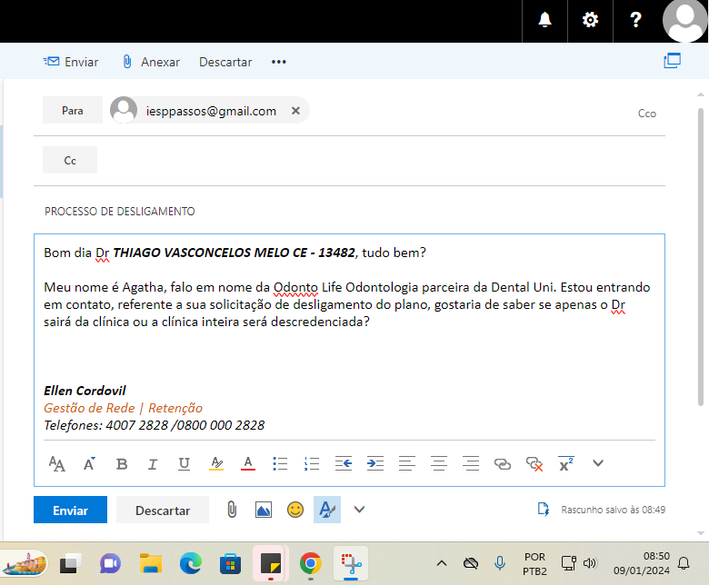The height and width of the screenshot is (585, 709).
Task: Open more options next to formatting toggle
Action: pyautogui.click(x=359, y=510)
